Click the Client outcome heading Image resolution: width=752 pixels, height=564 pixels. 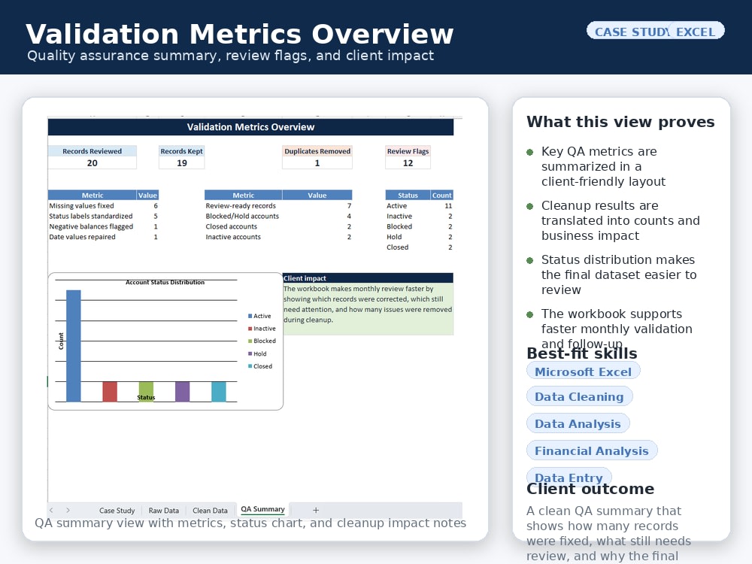(590, 489)
